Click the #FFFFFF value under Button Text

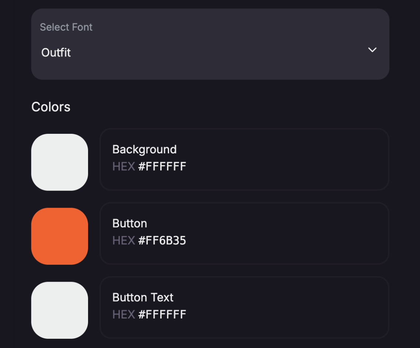pyautogui.click(x=162, y=314)
